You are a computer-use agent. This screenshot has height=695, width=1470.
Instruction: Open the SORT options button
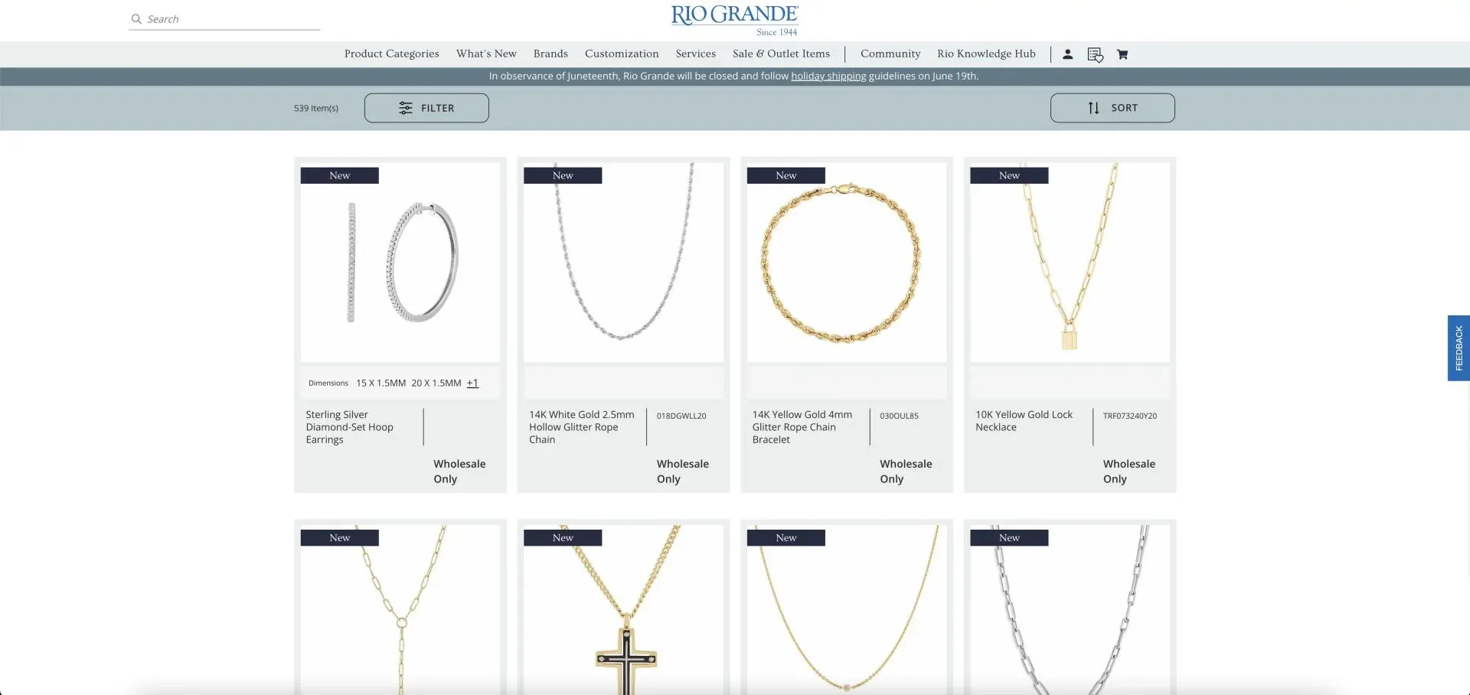click(1112, 108)
